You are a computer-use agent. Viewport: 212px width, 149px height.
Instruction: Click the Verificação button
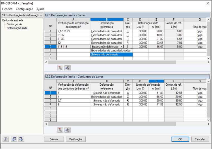[76, 139]
